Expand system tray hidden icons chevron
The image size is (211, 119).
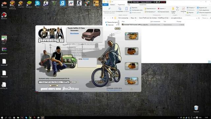tap(178, 118)
